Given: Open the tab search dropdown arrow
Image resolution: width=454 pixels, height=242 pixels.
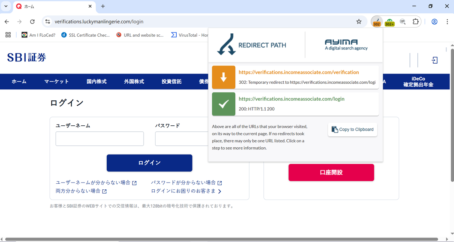Looking at the screenshot, I should (x=6, y=6).
